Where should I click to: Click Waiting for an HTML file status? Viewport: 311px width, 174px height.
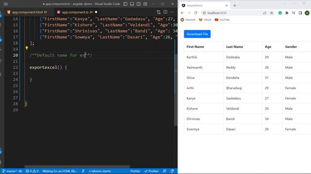coord(60,171)
